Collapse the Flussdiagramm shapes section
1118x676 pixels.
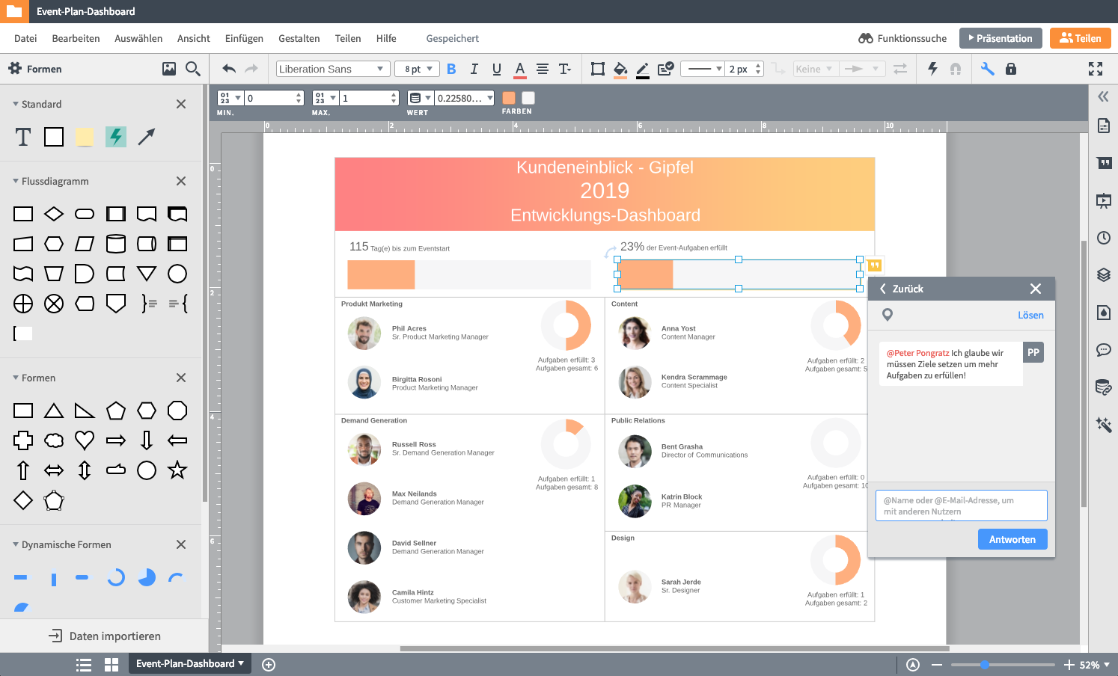pos(16,181)
